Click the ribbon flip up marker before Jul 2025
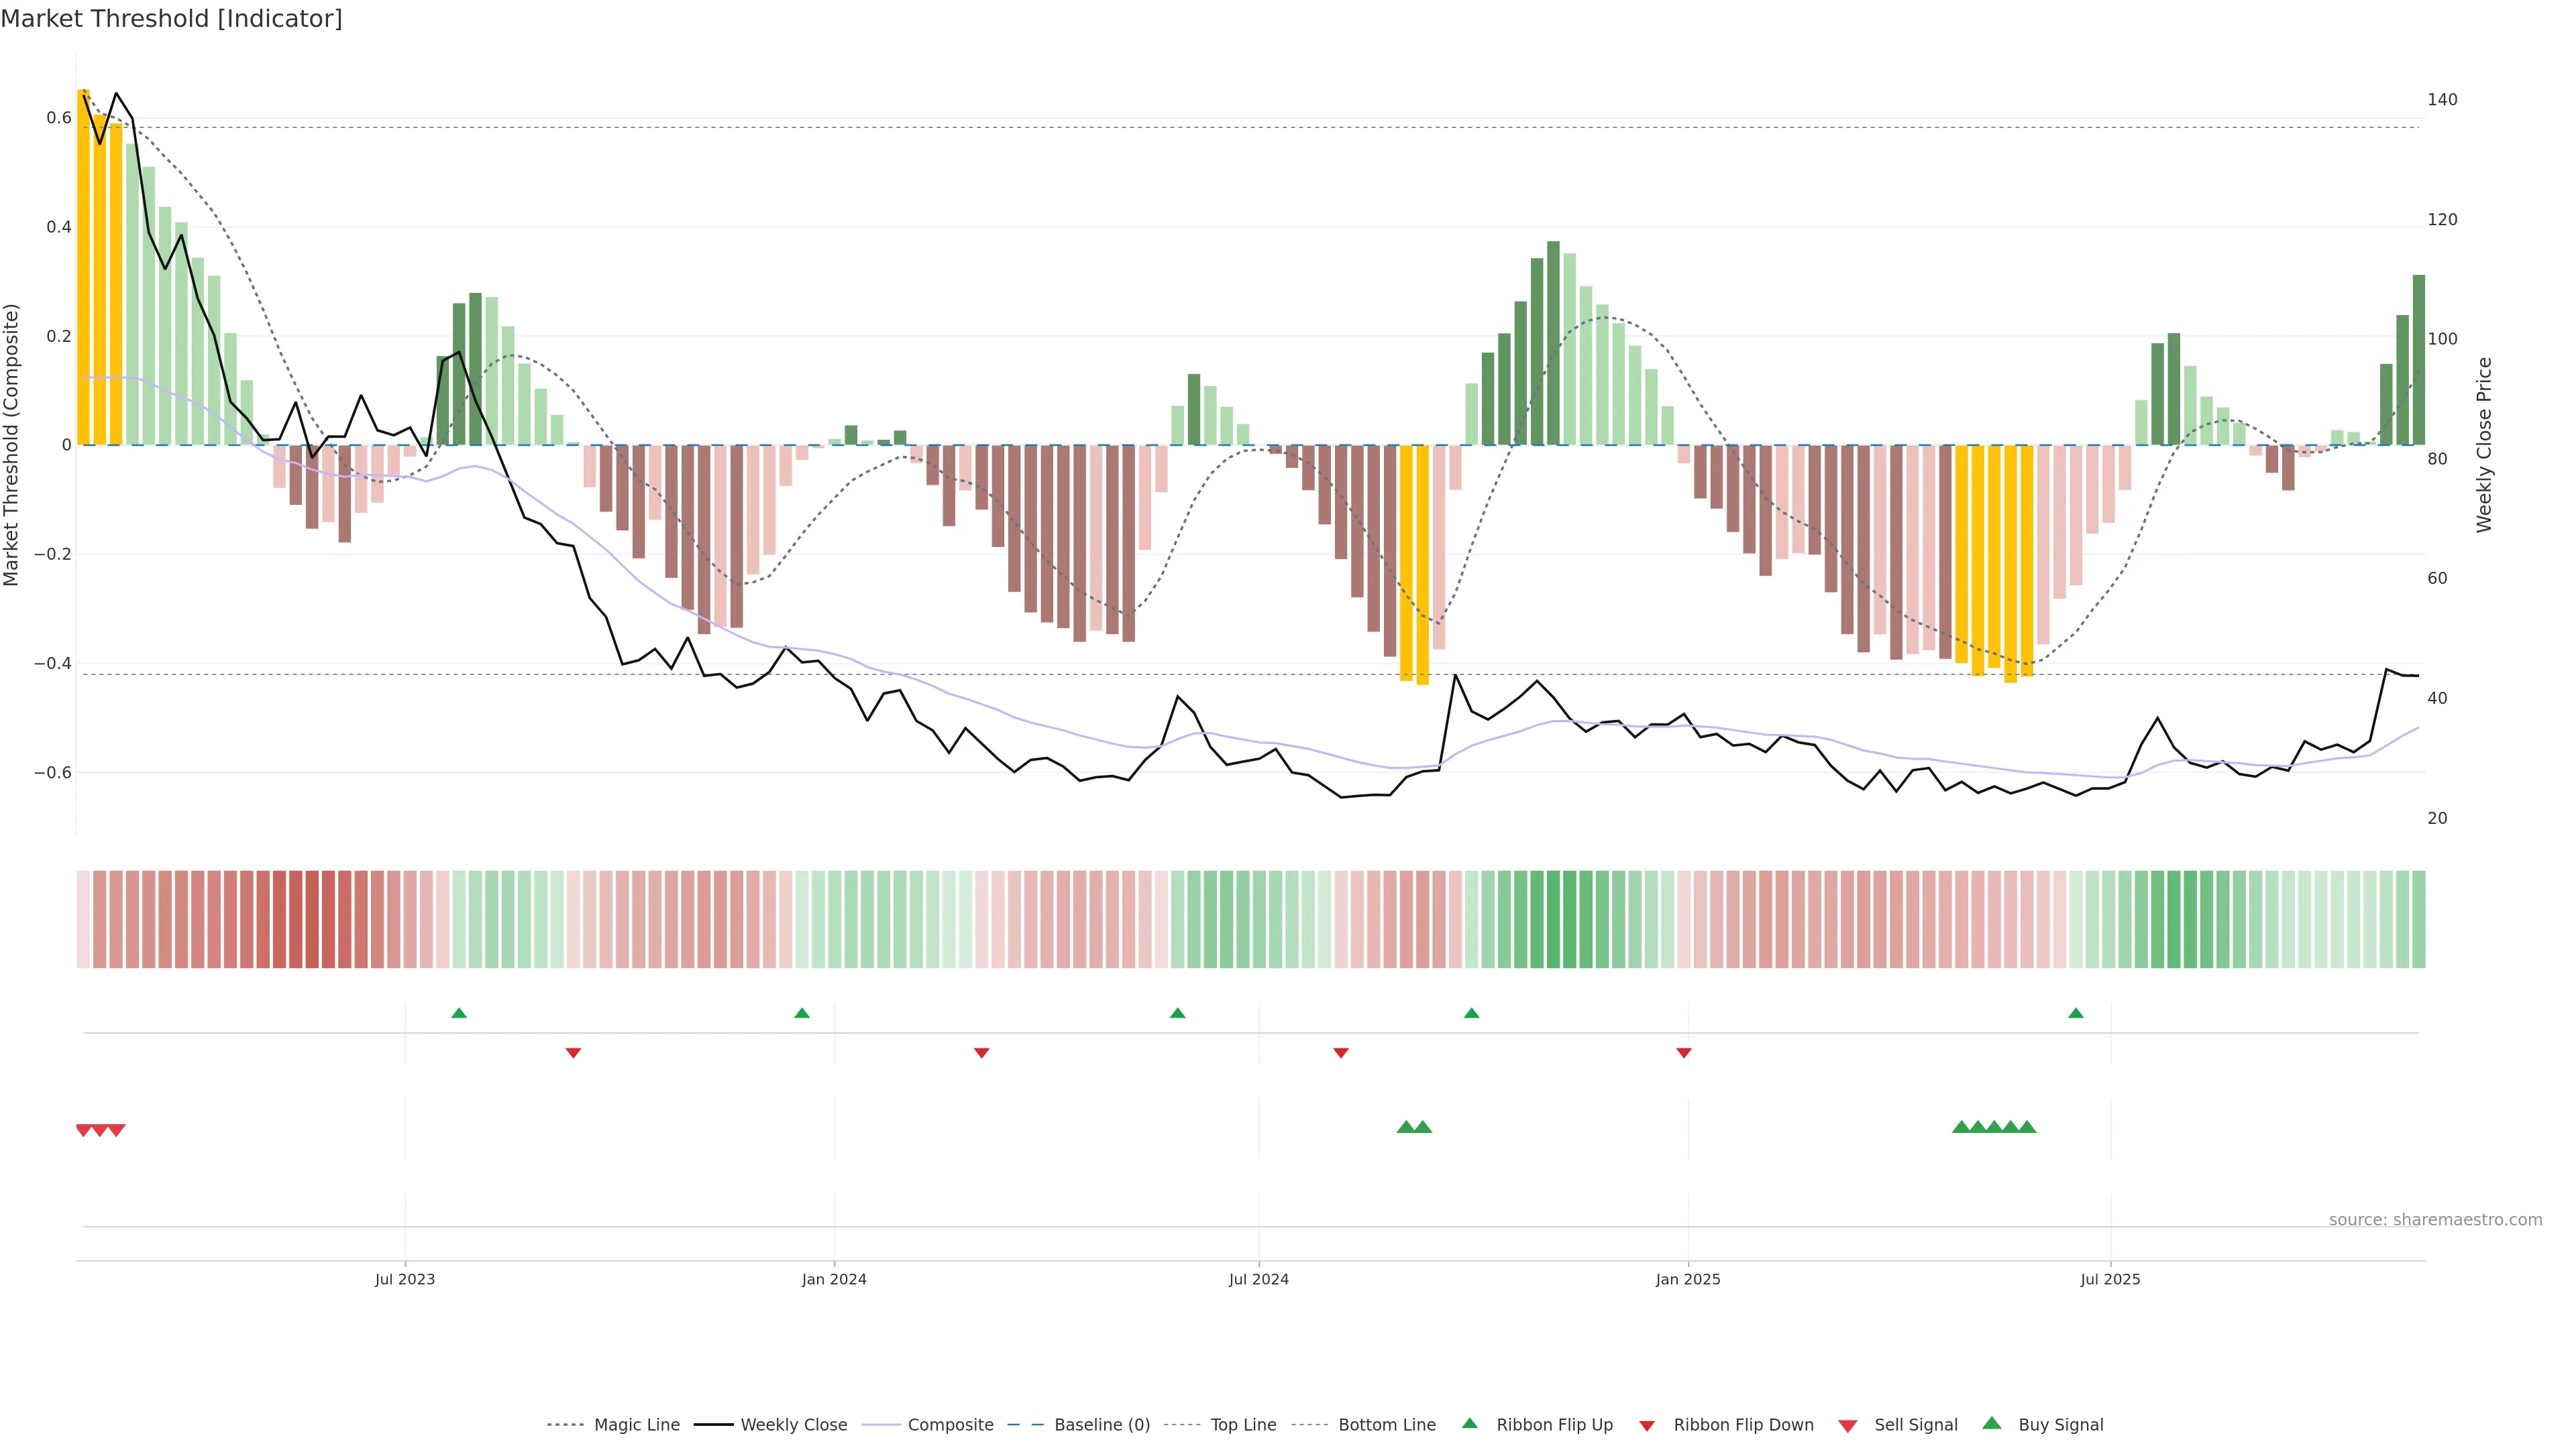2576x1448 pixels. coord(2076,1014)
